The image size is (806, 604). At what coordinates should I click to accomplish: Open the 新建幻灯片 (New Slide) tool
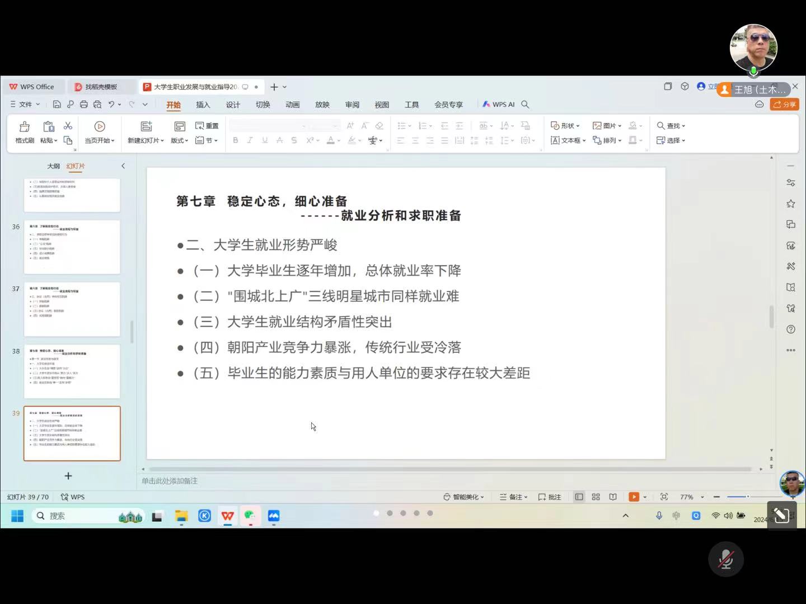tap(146, 133)
